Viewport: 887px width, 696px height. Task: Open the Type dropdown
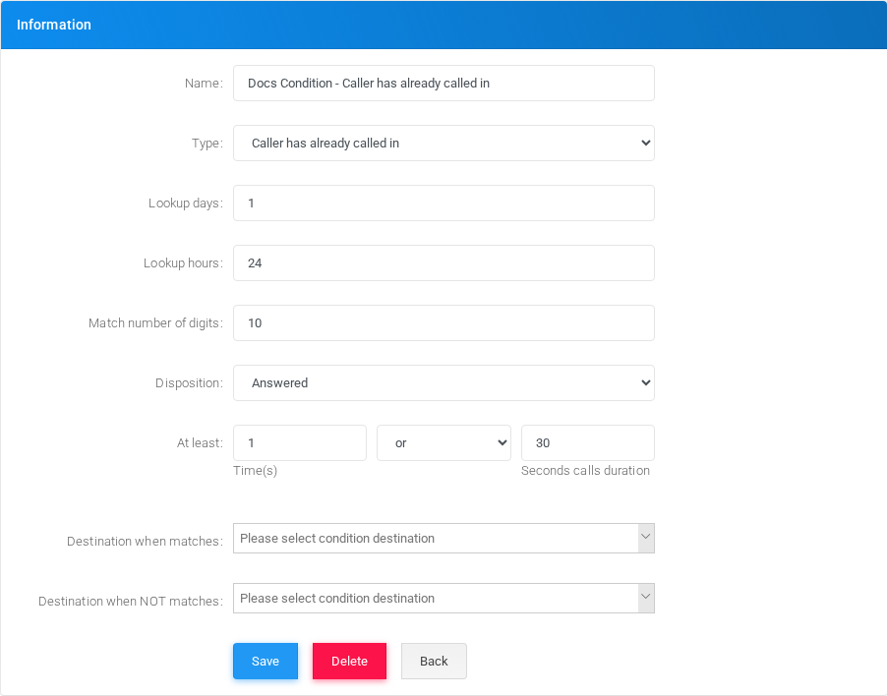[x=443, y=144]
